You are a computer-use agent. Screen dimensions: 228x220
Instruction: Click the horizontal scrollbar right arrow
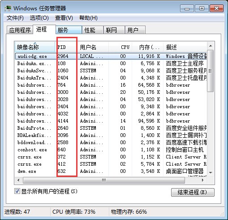pyautogui.click(x=202, y=180)
